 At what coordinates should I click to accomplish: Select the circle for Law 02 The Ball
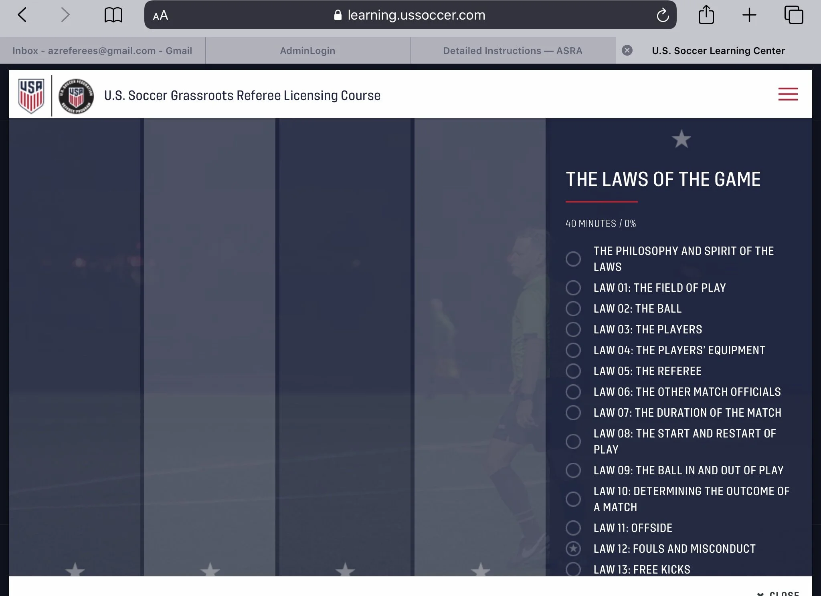click(573, 309)
